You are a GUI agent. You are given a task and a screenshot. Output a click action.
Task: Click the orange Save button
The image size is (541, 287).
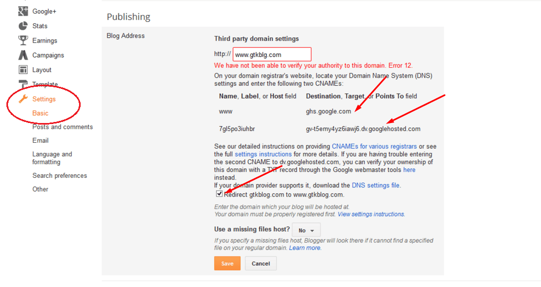tap(227, 263)
